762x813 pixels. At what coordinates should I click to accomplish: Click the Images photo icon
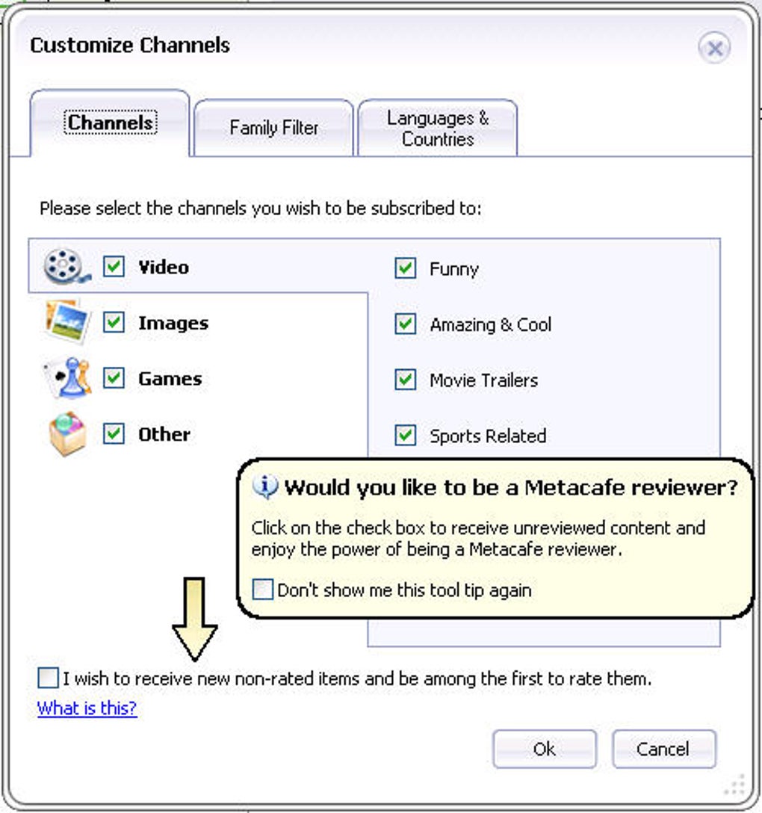point(67,321)
